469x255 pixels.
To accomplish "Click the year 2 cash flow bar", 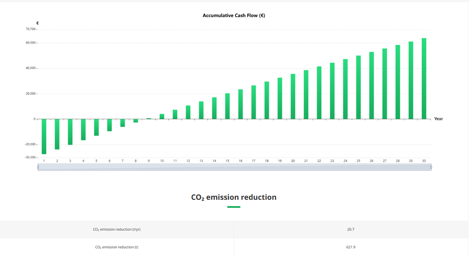I will click(x=57, y=134).
